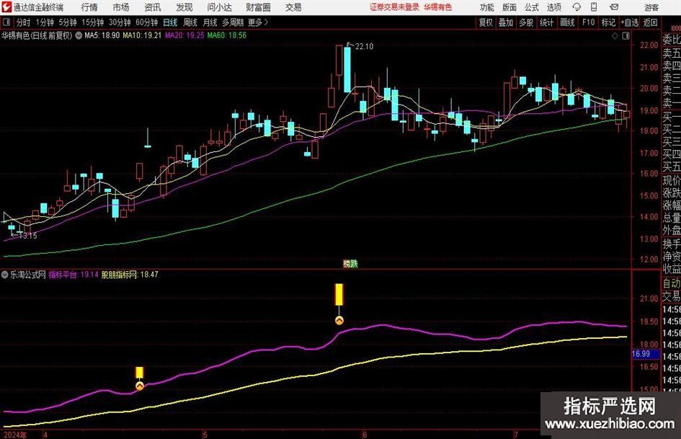Open the 资讯 menu
The height and width of the screenshot is (439, 681).
click(x=153, y=7)
